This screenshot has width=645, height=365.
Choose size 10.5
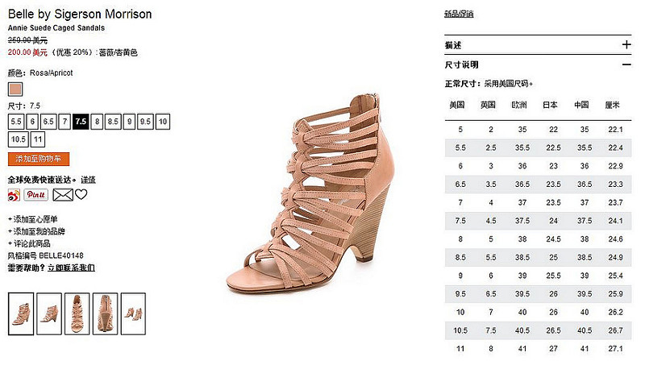point(18,139)
